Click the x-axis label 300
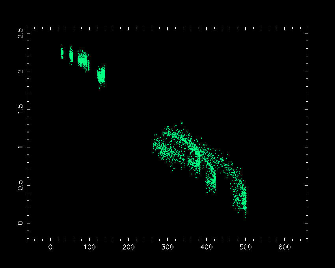Viewport: 335px width, 268px height. [x=167, y=247]
